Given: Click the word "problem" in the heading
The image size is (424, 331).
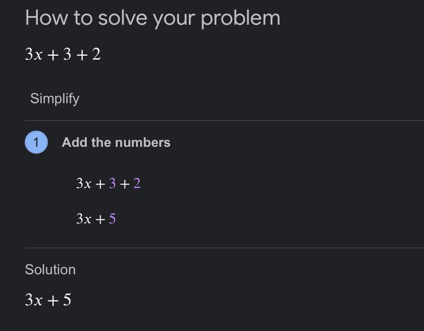Looking at the screenshot, I should 240,19.
